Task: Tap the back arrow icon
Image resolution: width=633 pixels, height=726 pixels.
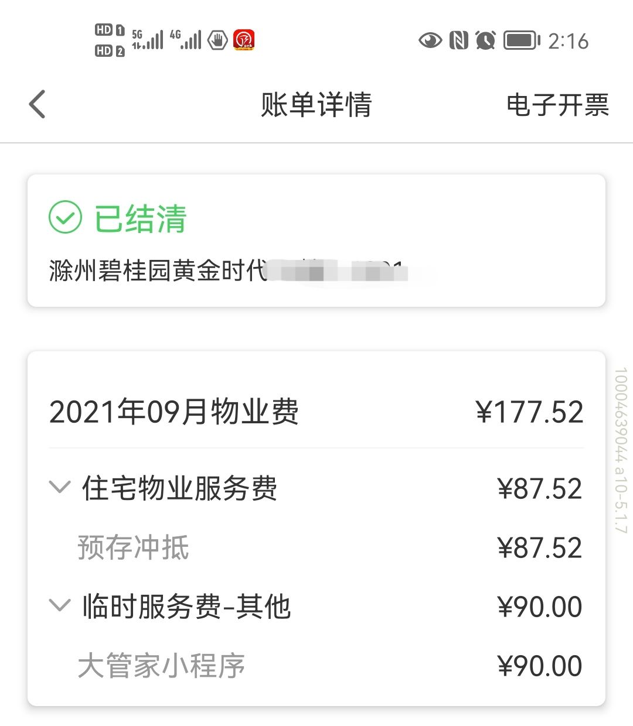Action: (37, 105)
